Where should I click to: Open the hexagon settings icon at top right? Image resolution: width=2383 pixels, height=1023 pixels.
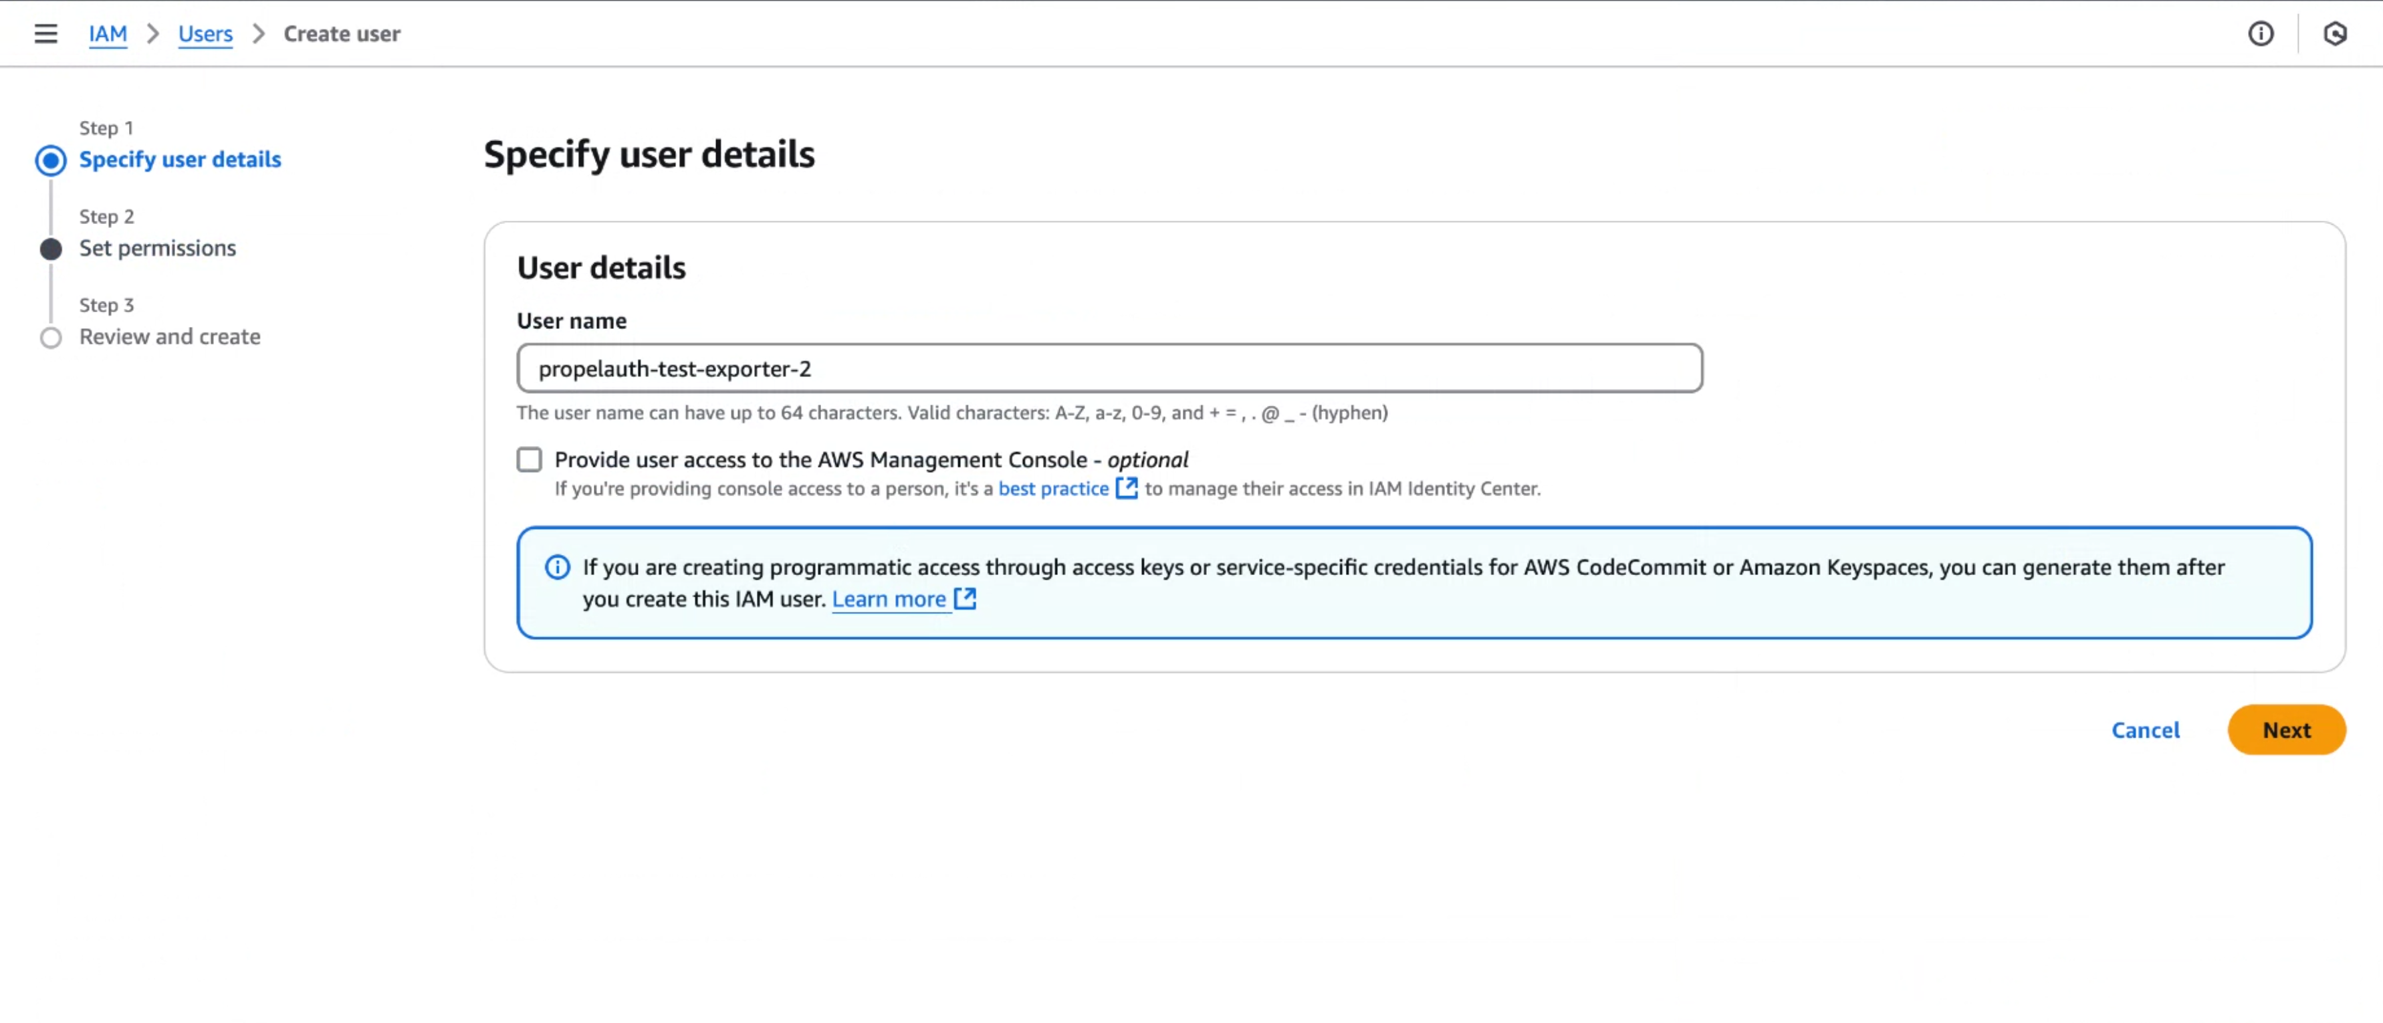[x=2335, y=34]
